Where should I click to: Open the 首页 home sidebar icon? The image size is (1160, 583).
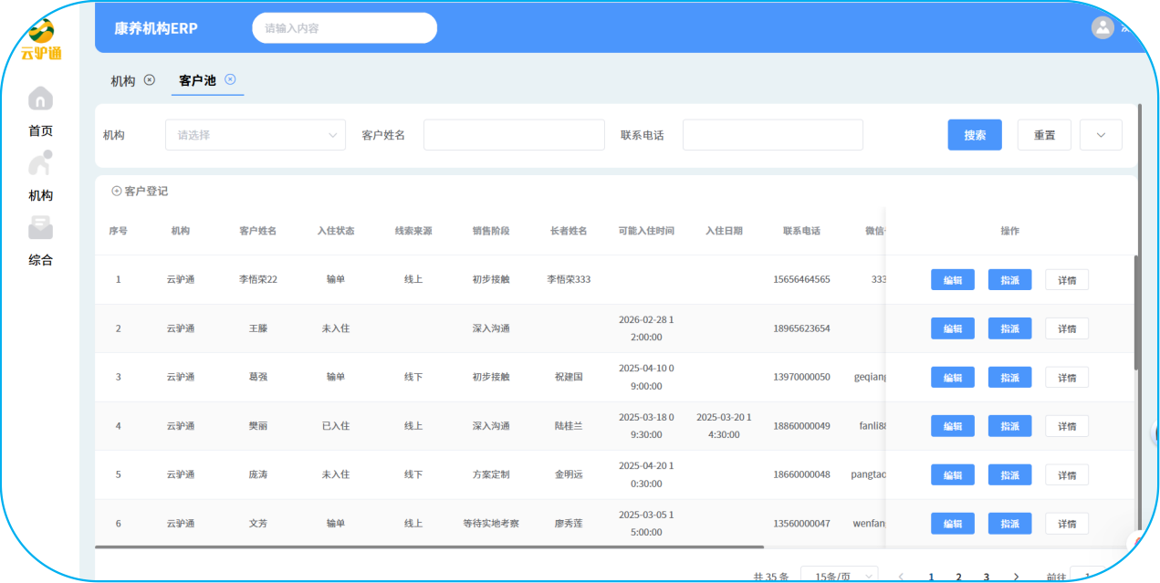point(41,98)
